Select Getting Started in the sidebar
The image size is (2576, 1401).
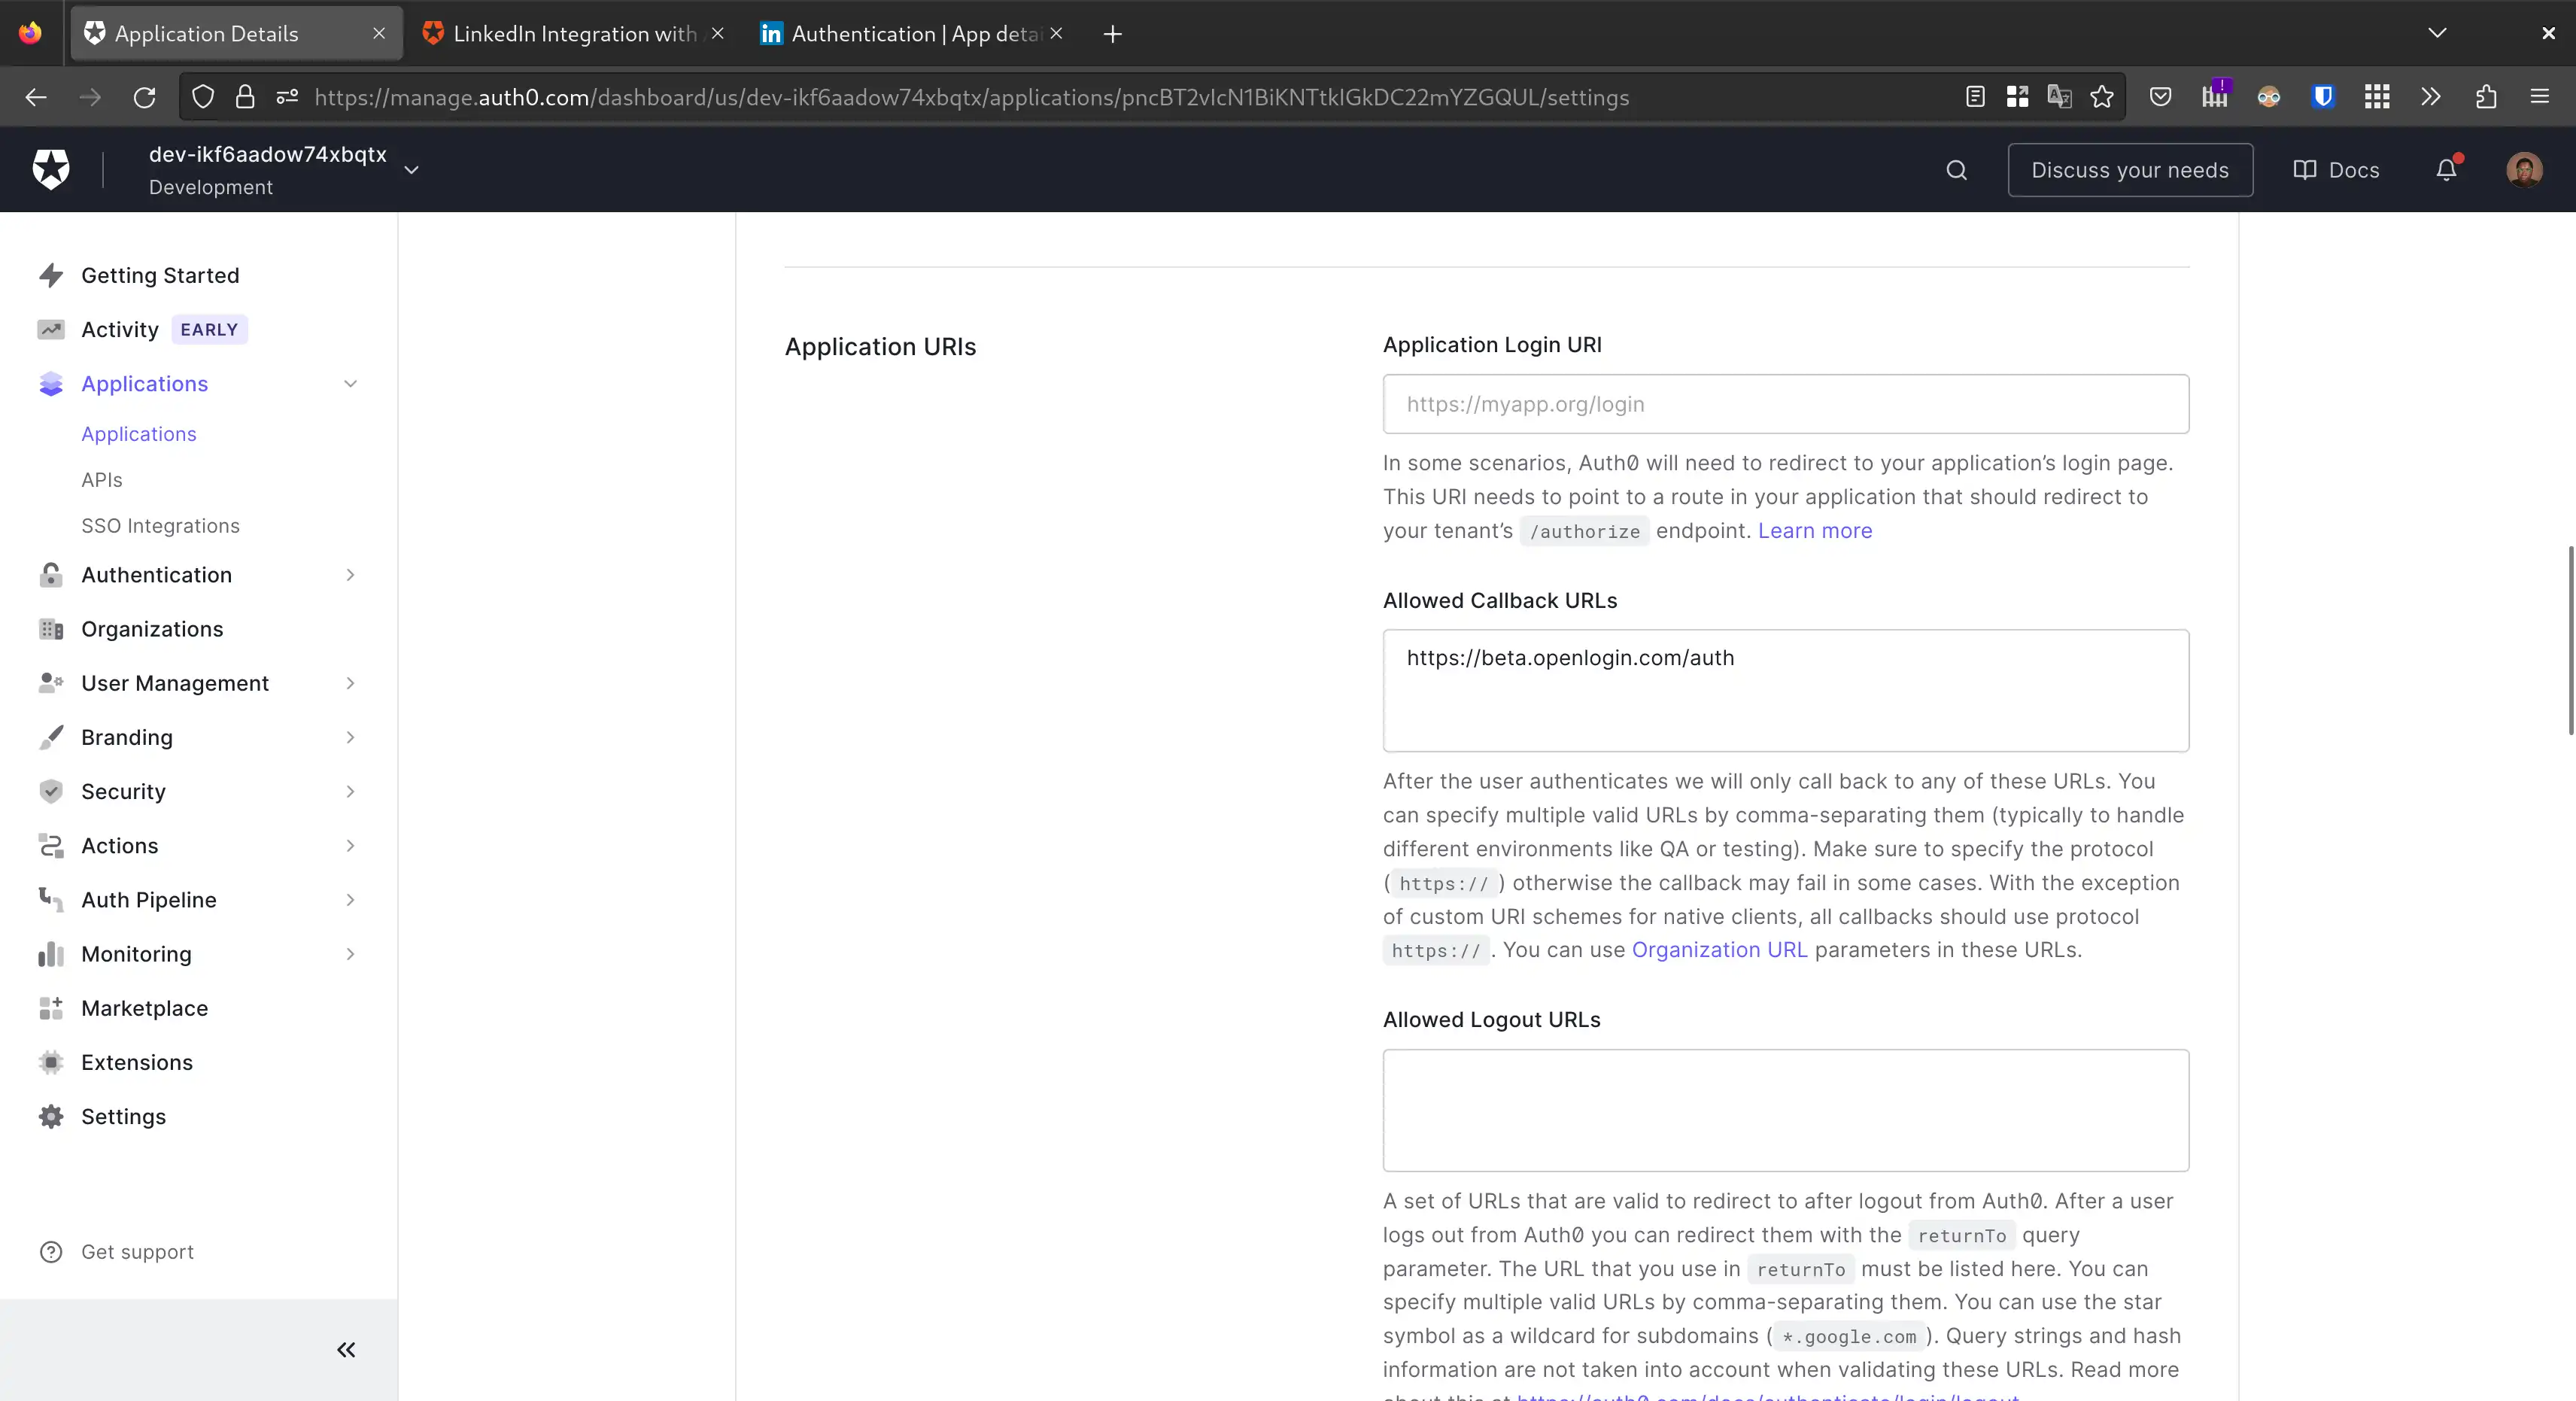[x=160, y=275]
